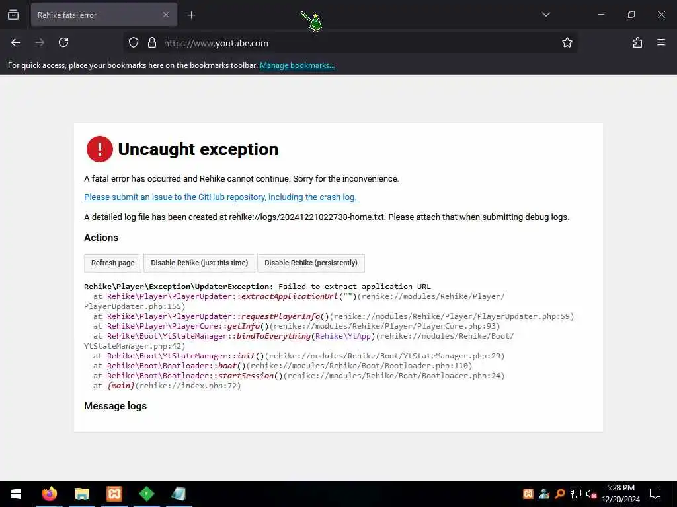Image resolution: width=677 pixels, height=507 pixels.
Task: Open Firefox View icon in tab strip
Action: [13, 15]
